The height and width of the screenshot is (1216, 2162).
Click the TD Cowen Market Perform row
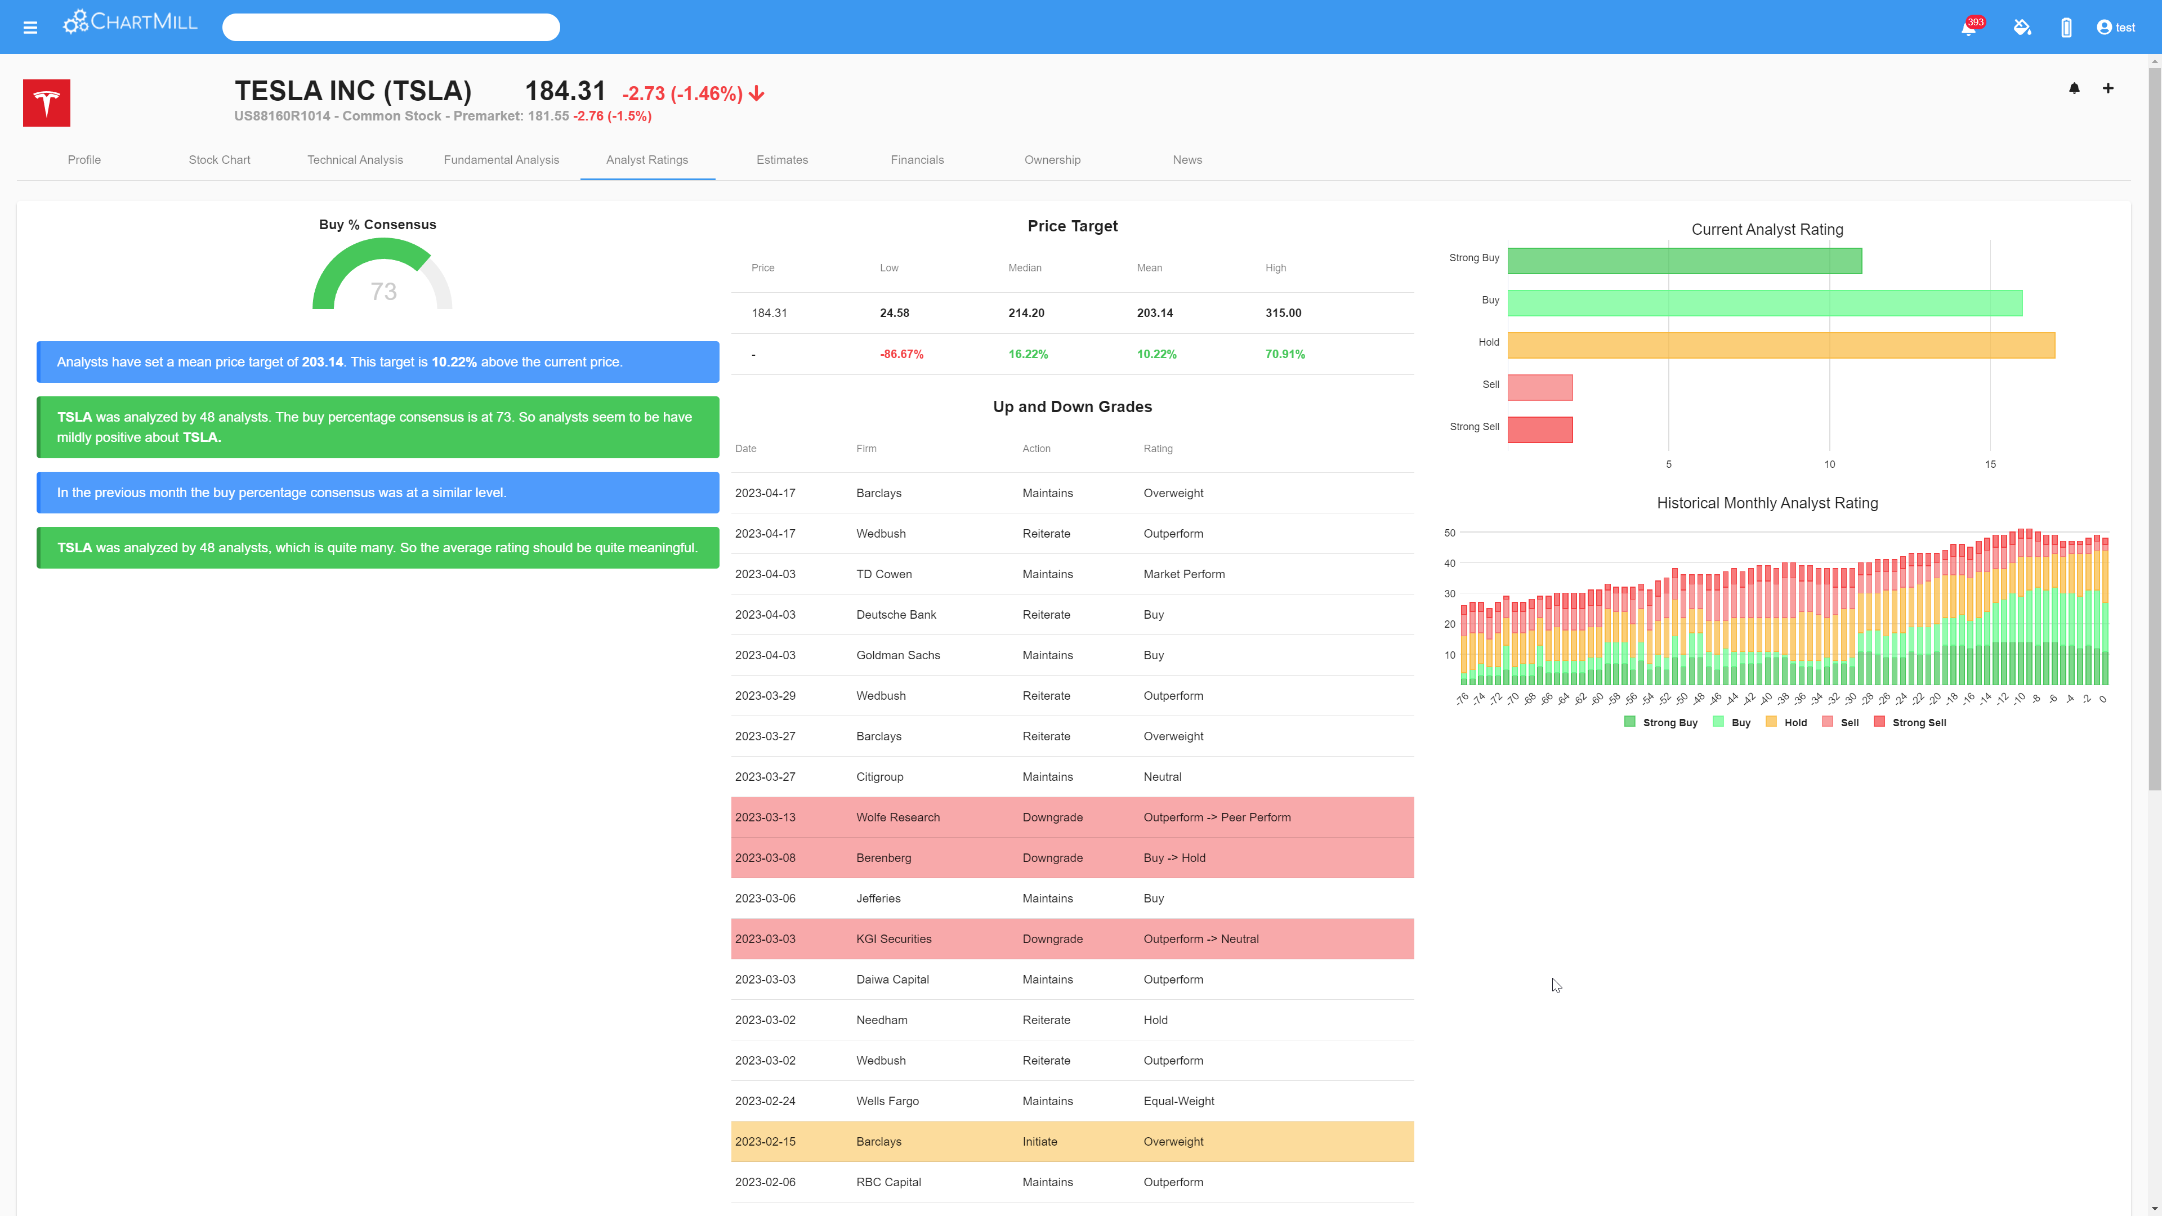coord(1073,574)
